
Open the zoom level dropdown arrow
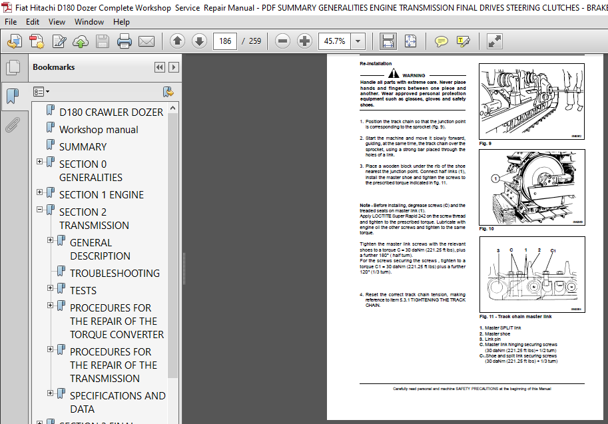pos(358,41)
